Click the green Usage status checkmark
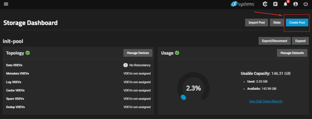Image resolution: width=312 pixels, height=119 pixels. [177, 53]
